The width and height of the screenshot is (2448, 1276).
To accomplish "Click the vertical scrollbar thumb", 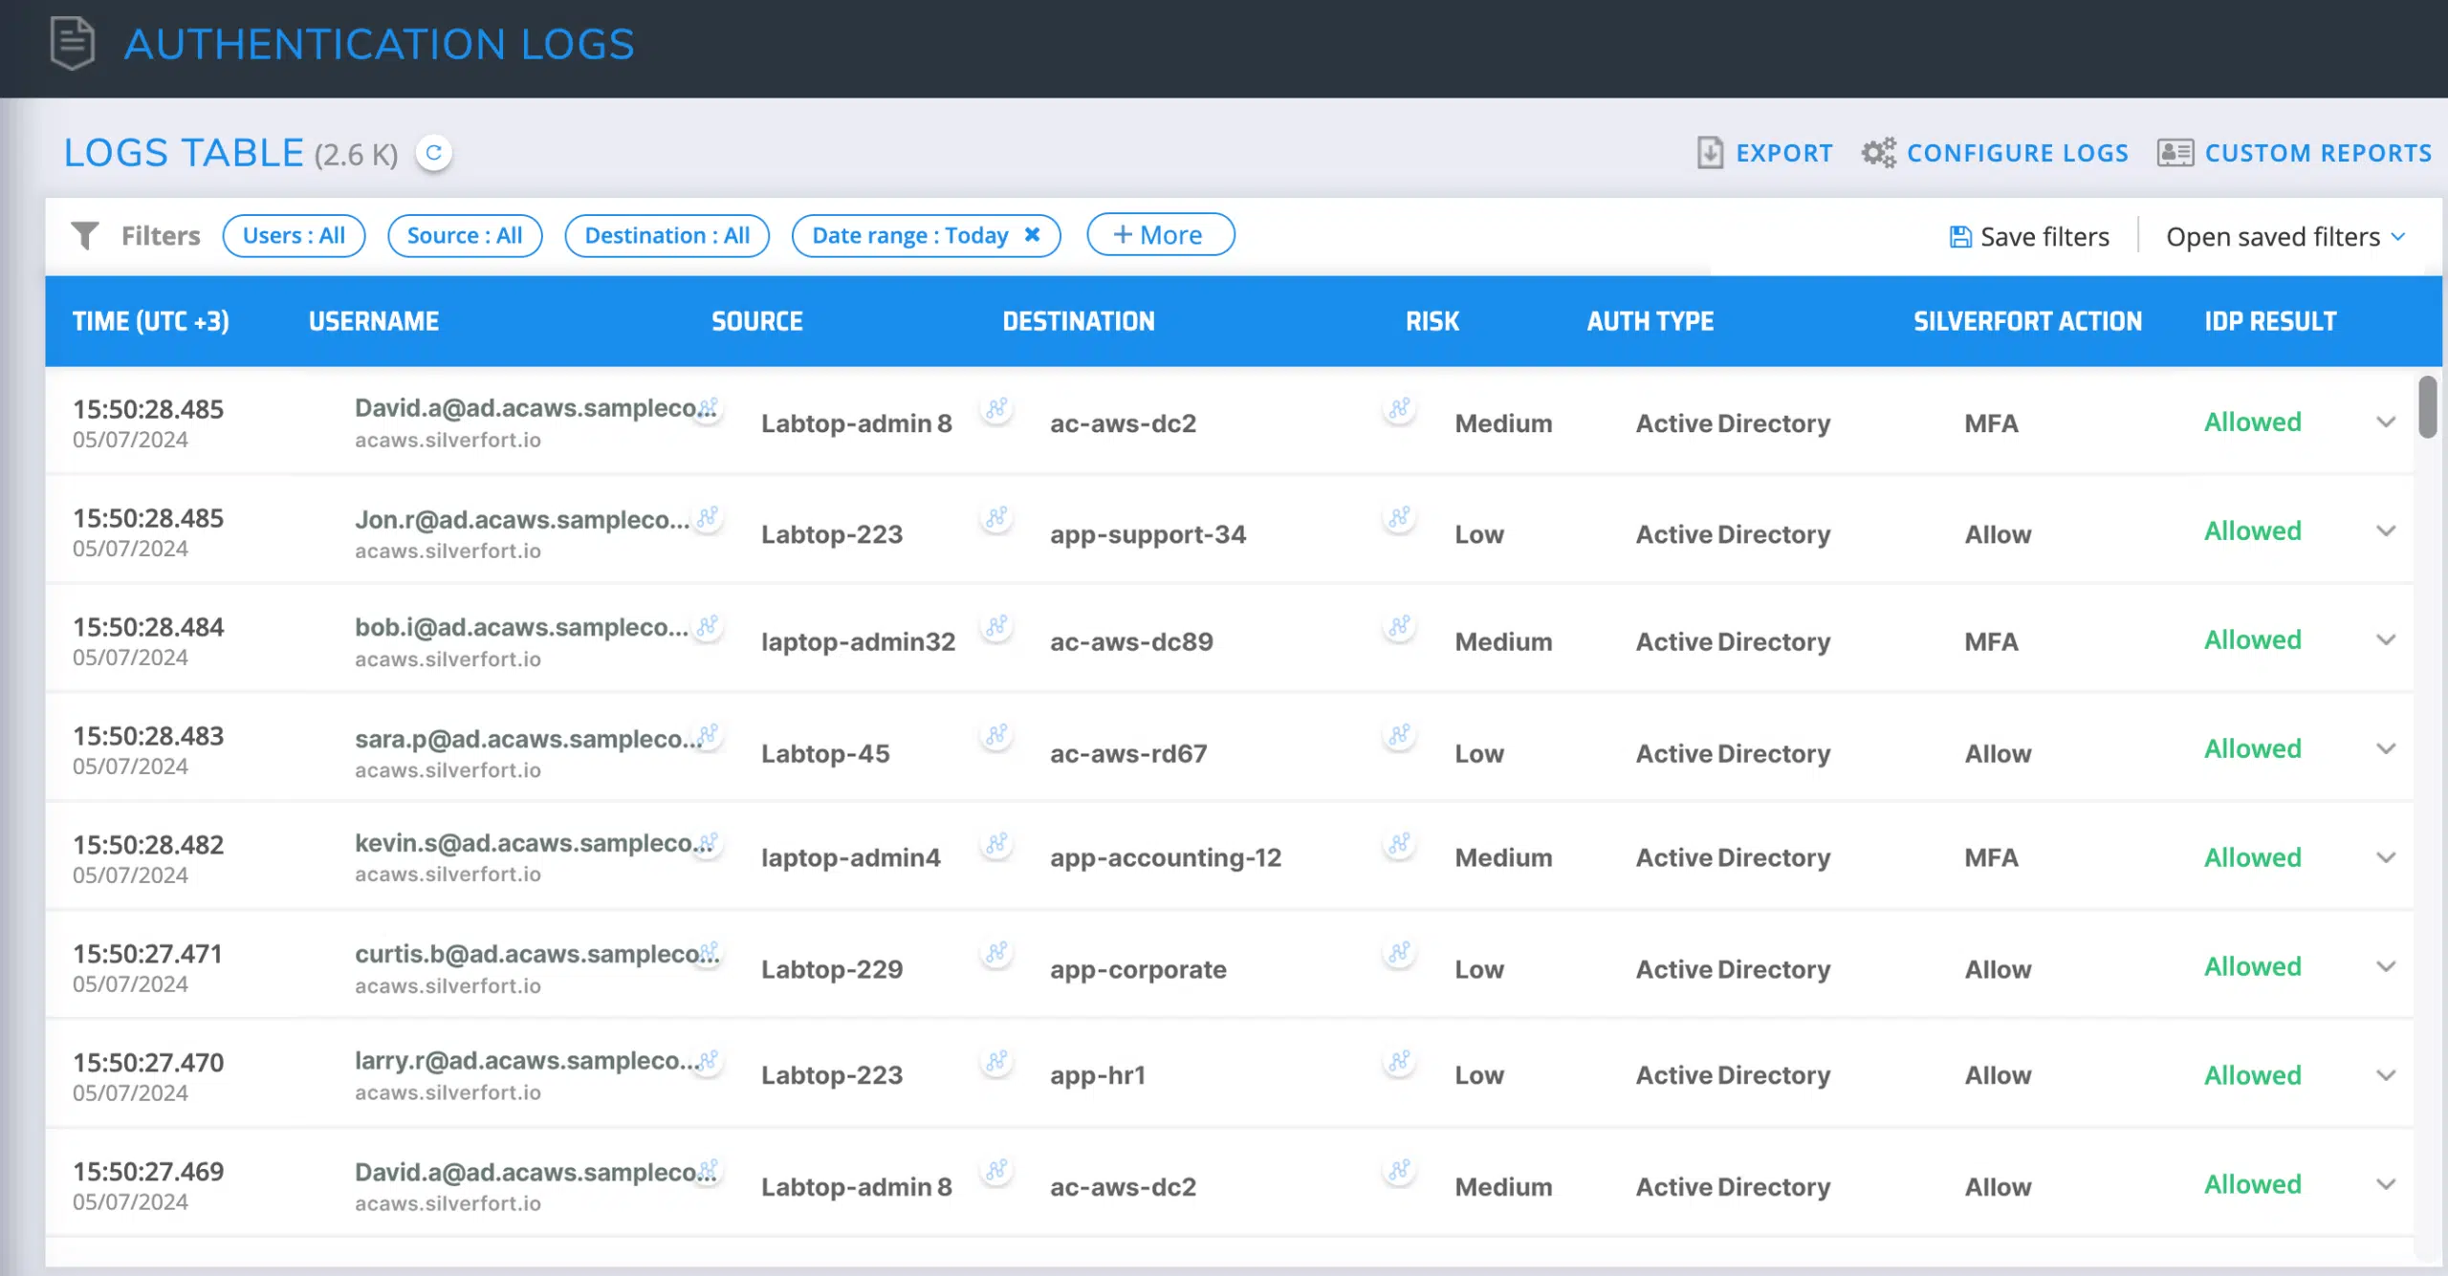I will (x=2427, y=407).
